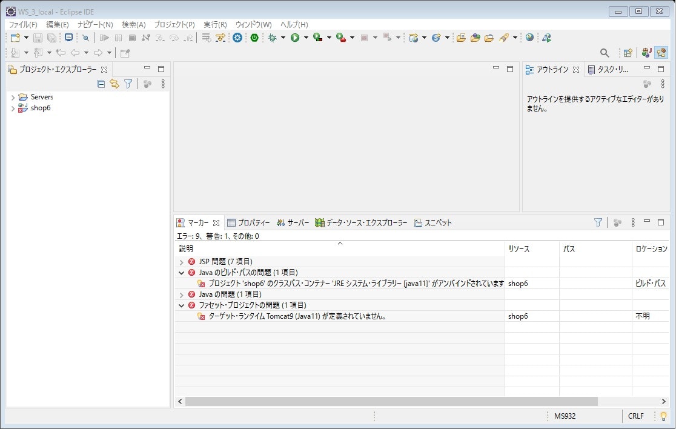The width and height of the screenshot is (676, 429).
Task: Click the Previous Annotation icon
Action: pos(38,53)
